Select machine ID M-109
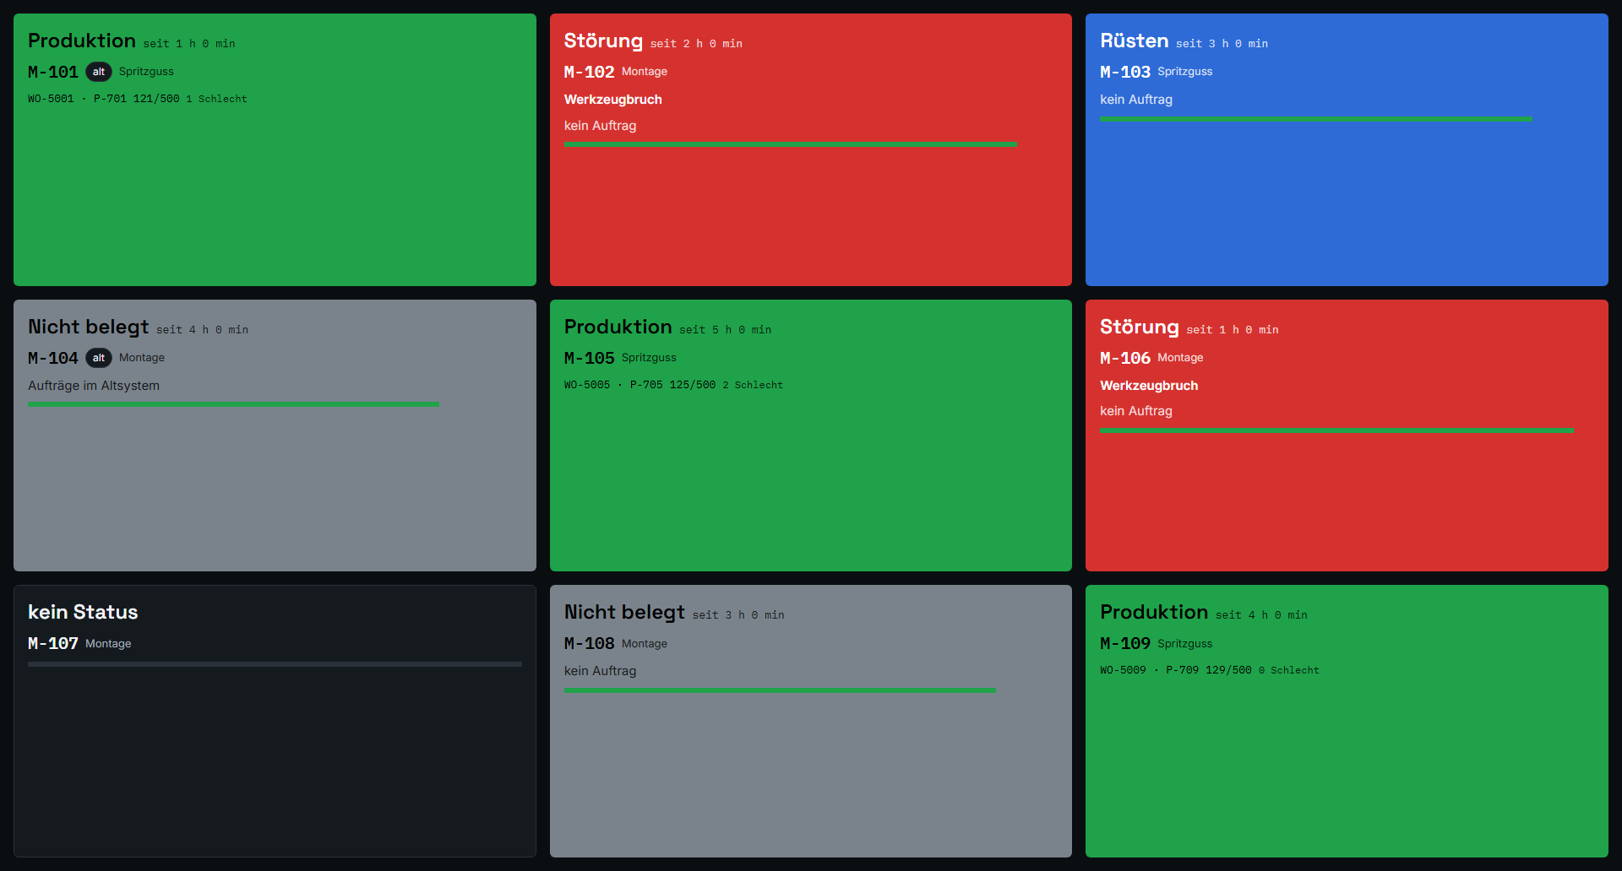 point(1125,643)
